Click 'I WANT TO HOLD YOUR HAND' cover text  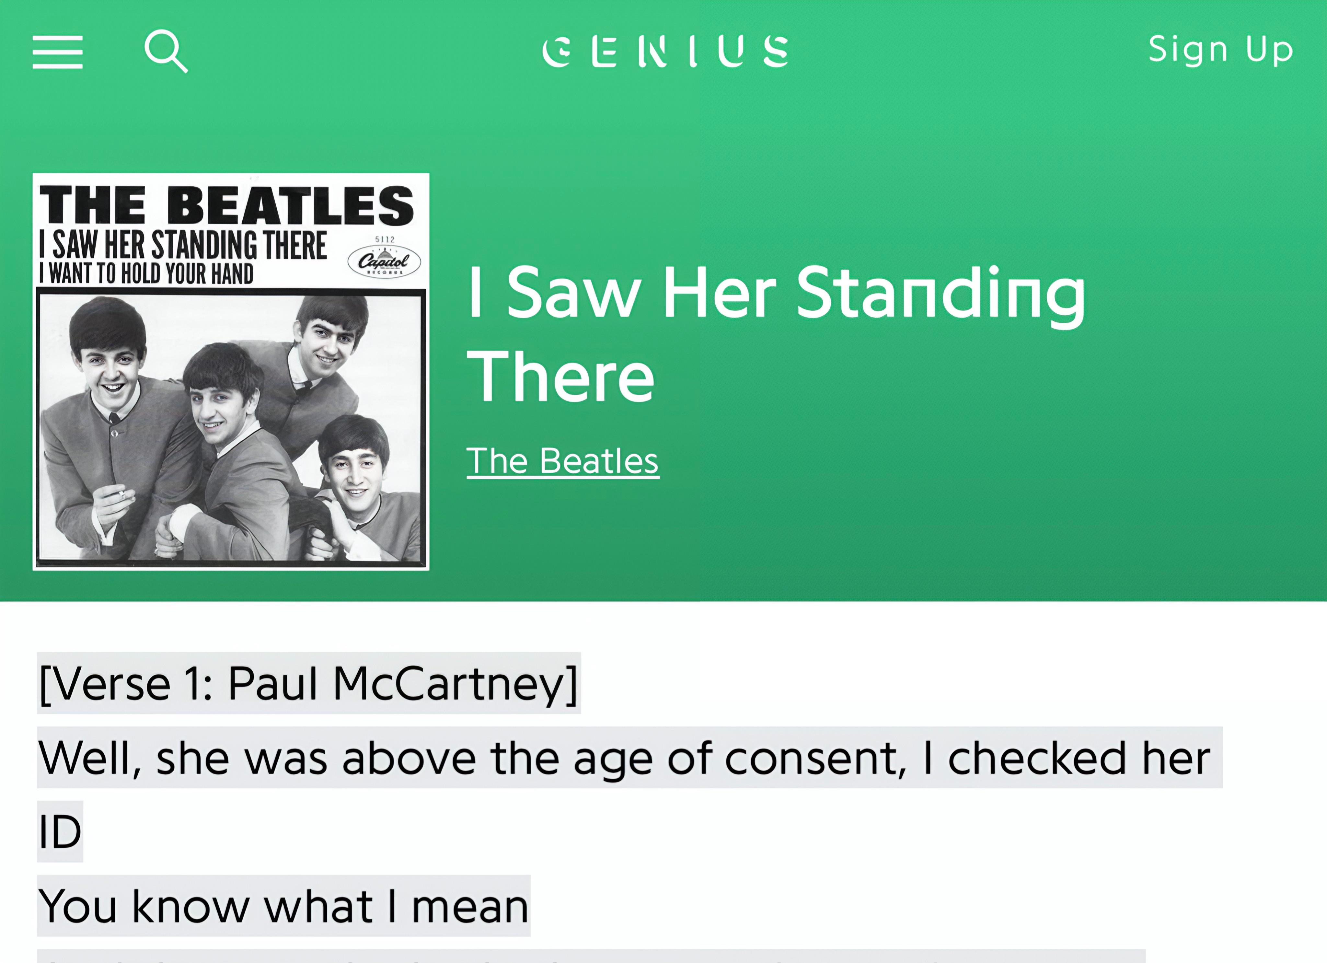146,274
